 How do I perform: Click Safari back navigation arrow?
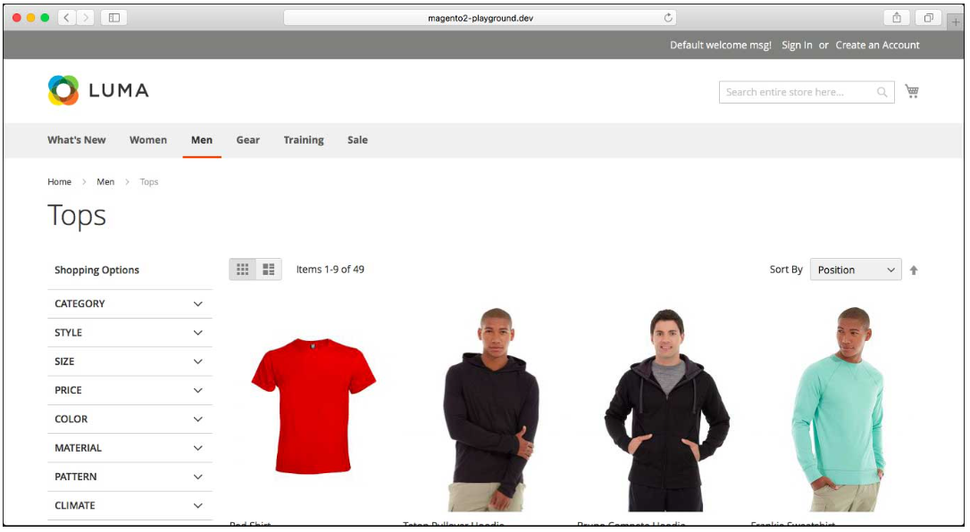point(68,18)
